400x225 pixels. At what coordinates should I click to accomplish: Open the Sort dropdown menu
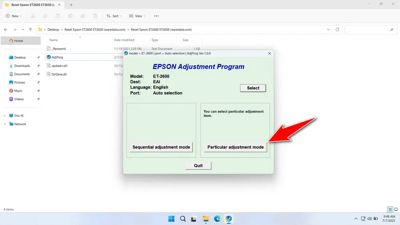[114, 16]
